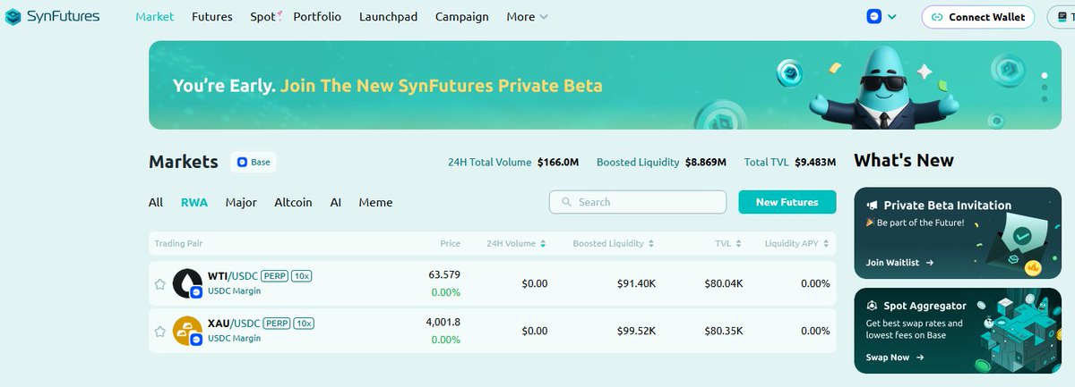This screenshot has width=1075, height=387.
Task: Sort by Boosted Liquidity column
Action: [614, 243]
